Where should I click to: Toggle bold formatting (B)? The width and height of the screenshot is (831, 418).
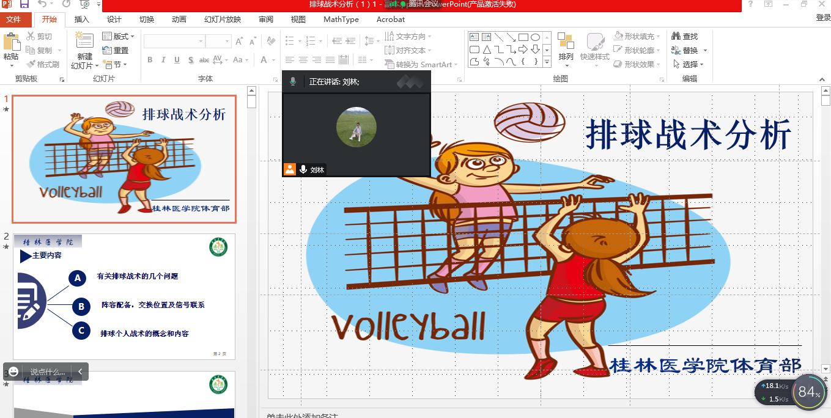(x=150, y=60)
